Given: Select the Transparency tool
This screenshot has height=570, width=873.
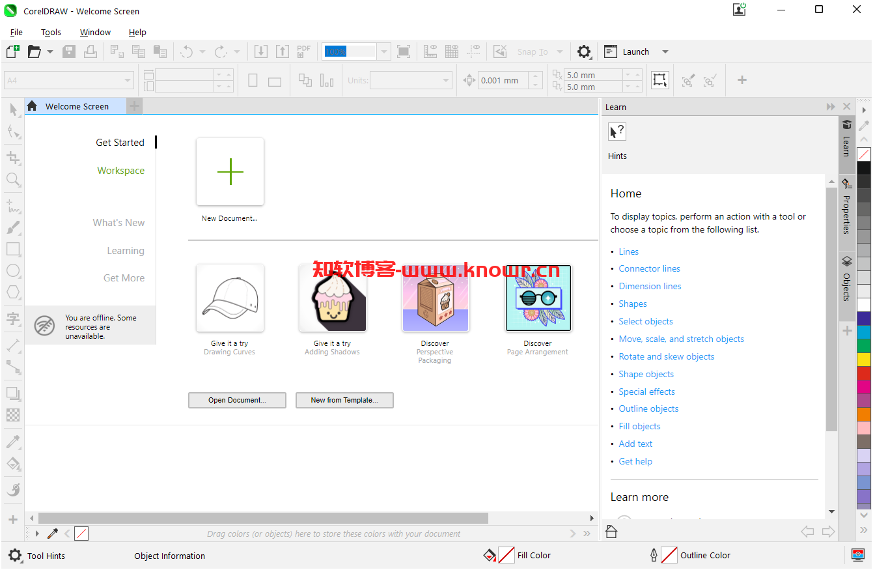Looking at the screenshot, I should (x=13, y=415).
